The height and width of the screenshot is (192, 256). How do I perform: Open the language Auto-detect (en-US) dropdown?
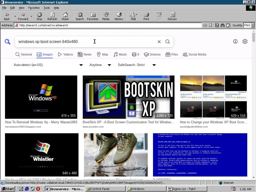pos(48,65)
